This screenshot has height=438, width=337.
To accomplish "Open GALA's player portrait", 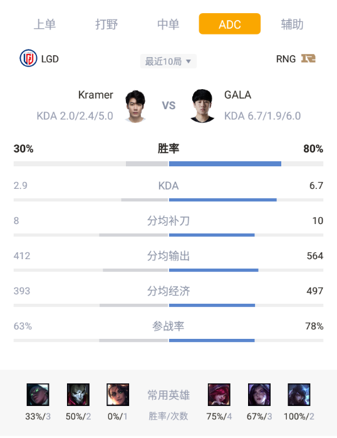I will point(202,106).
